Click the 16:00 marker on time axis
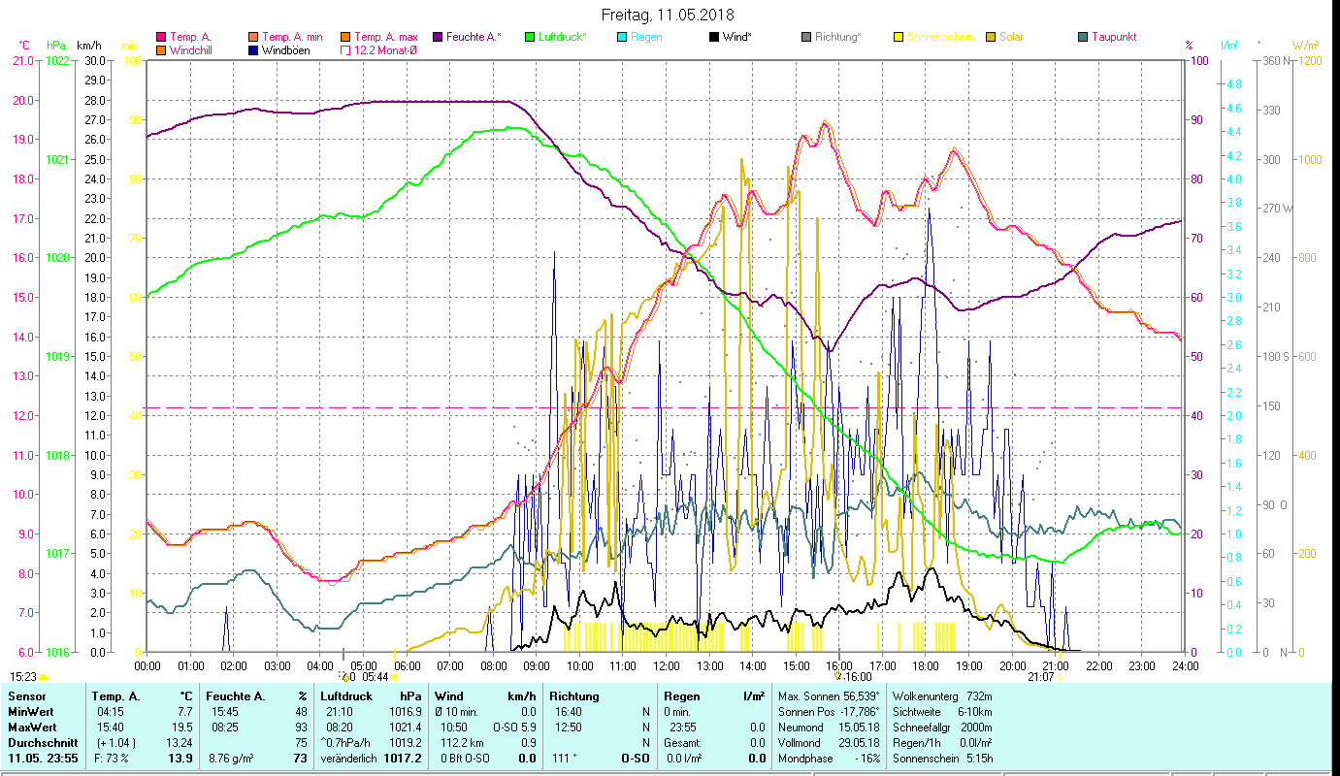This screenshot has height=776, width=1340. point(838,676)
